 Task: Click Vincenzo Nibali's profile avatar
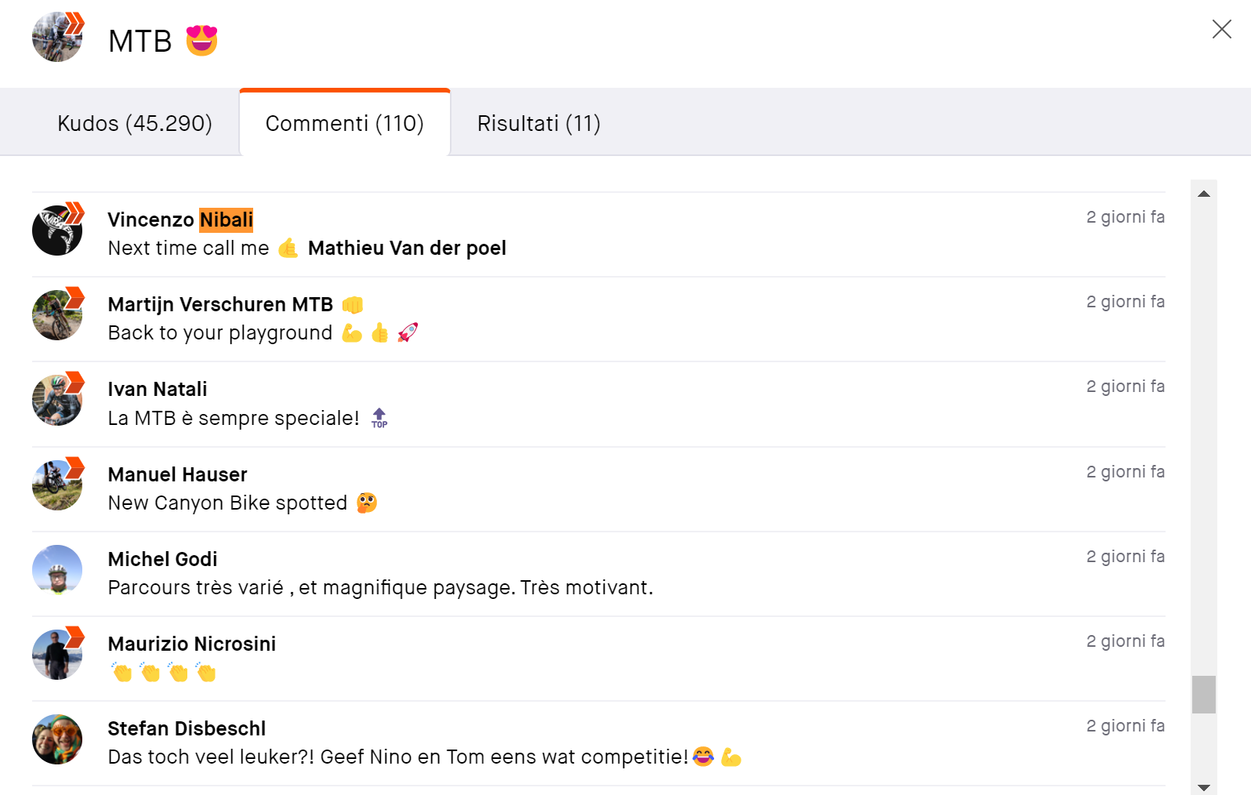click(57, 231)
